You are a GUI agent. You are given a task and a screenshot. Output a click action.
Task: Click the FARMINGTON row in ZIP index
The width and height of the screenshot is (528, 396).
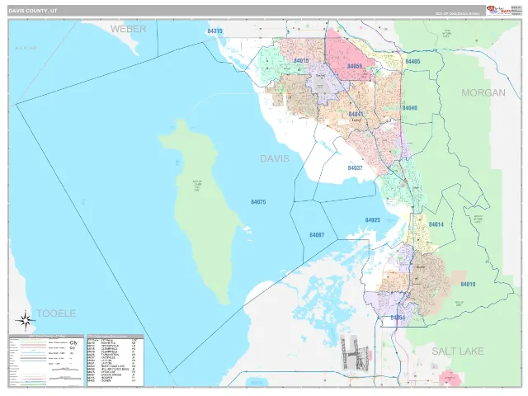coord(111,355)
